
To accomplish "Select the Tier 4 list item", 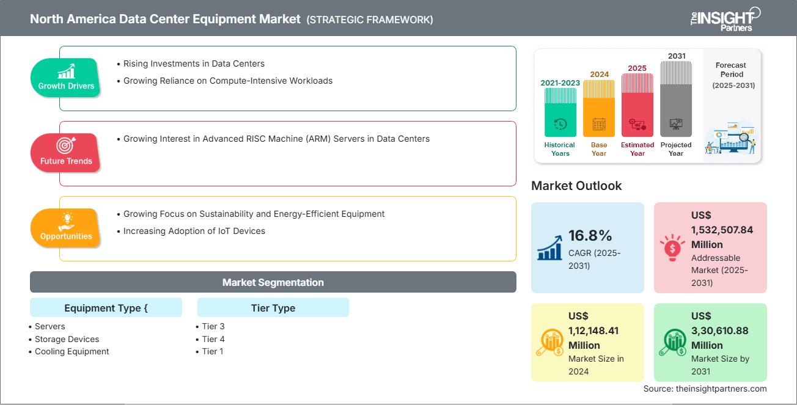I will click(x=213, y=339).
